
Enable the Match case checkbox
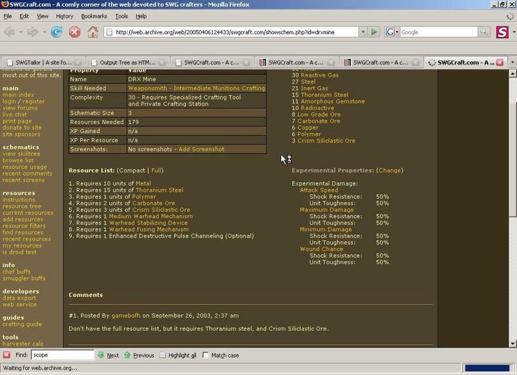(x=206, y=355)
